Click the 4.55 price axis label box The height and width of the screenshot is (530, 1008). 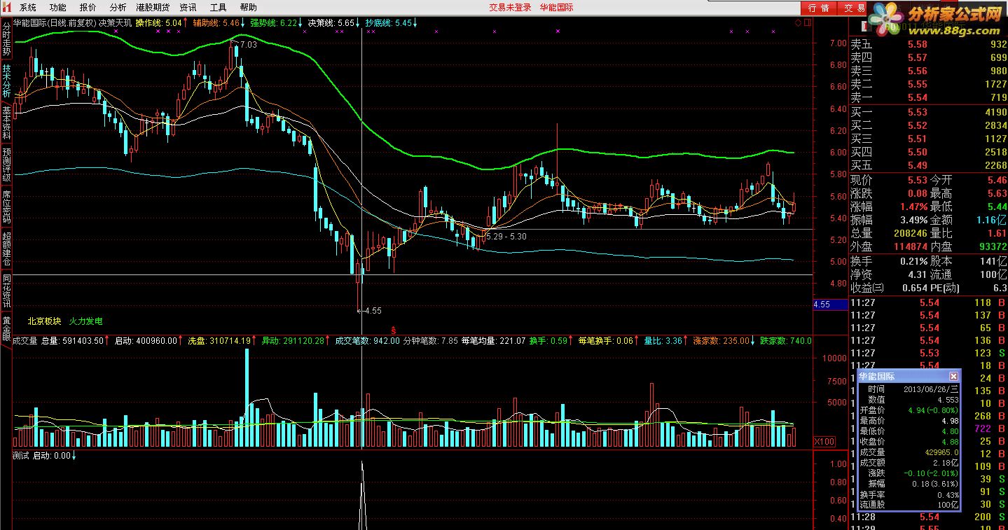[x=830, y=305]
